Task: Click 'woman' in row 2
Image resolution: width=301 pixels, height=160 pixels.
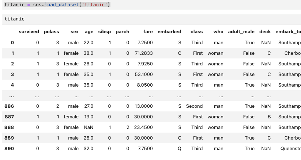Action: (x=215, y=64)
